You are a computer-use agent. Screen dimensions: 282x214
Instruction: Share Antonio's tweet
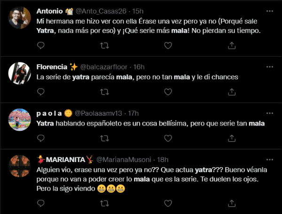[232, 45]
